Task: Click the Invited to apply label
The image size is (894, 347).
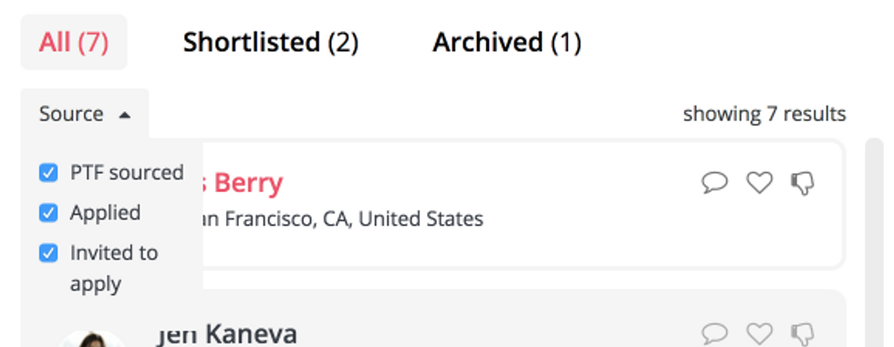Action: click(114, 268)
